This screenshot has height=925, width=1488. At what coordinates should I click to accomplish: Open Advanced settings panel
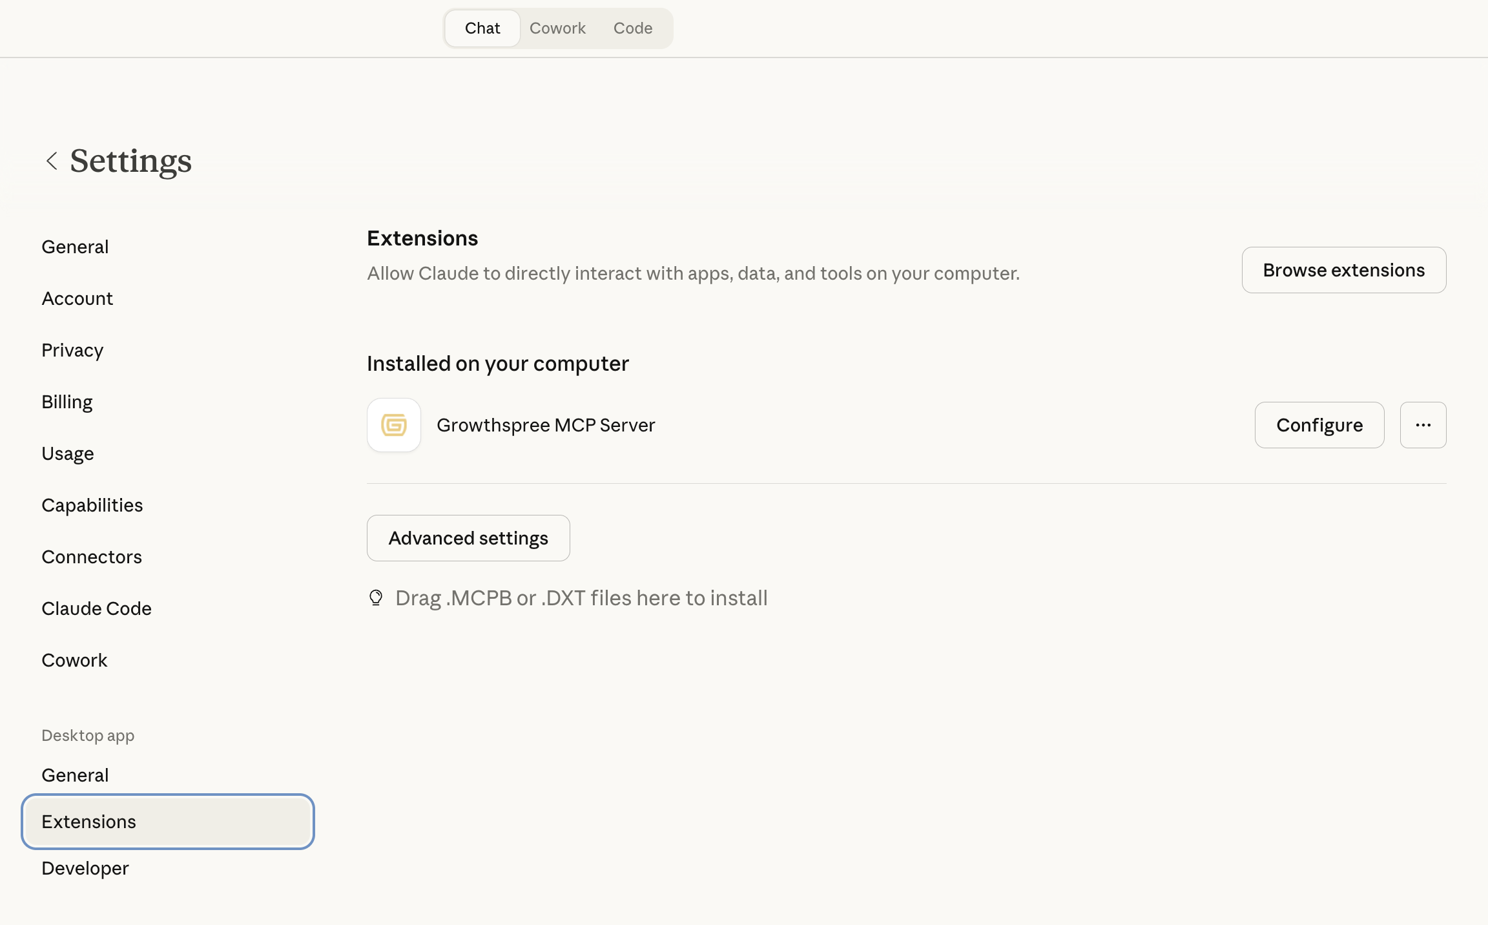[x=468, y=537]
